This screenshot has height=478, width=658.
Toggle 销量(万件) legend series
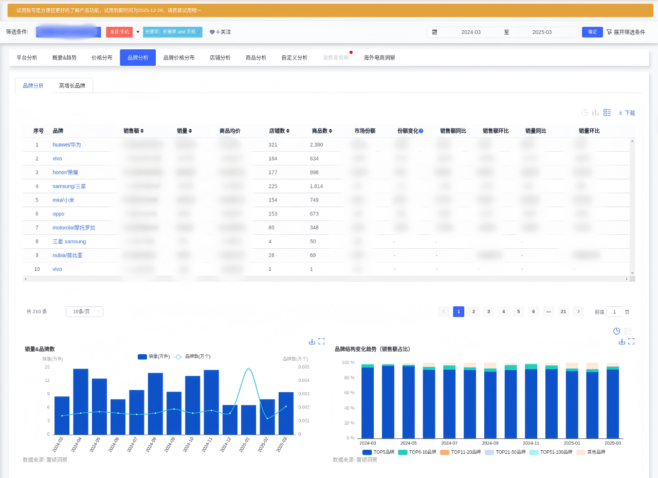(154, 357)
